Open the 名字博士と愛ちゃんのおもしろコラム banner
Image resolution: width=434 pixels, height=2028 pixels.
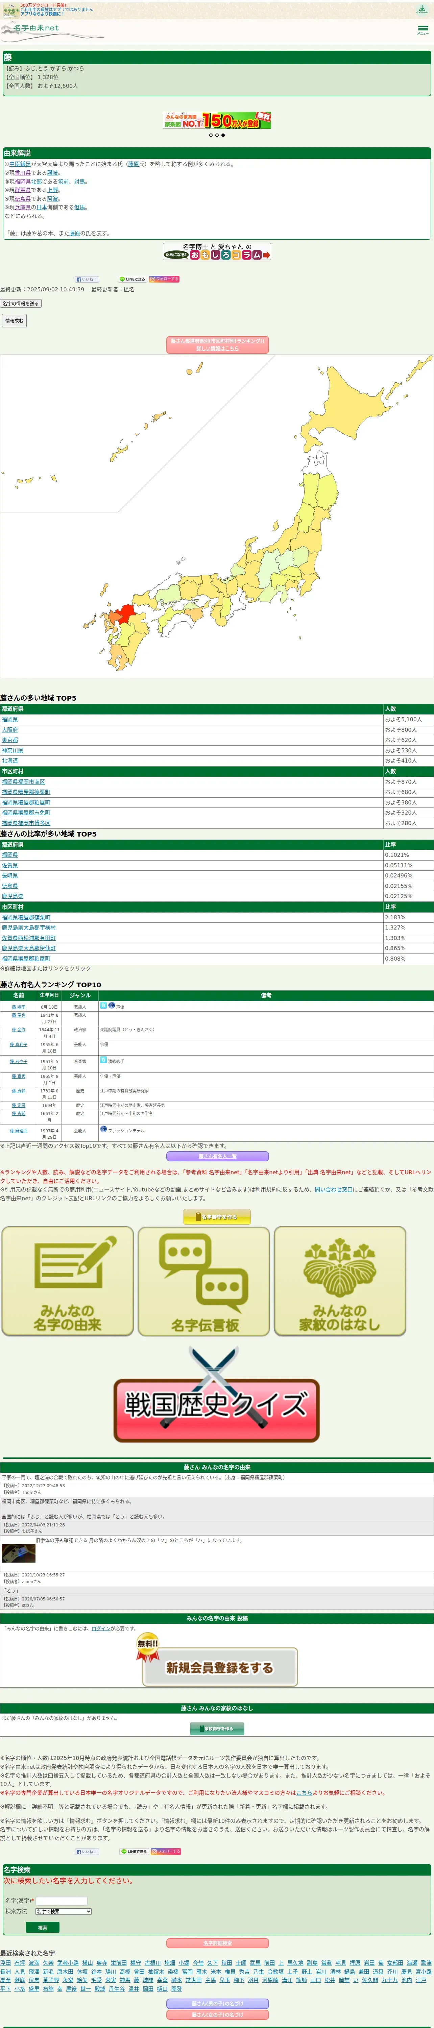217,252
